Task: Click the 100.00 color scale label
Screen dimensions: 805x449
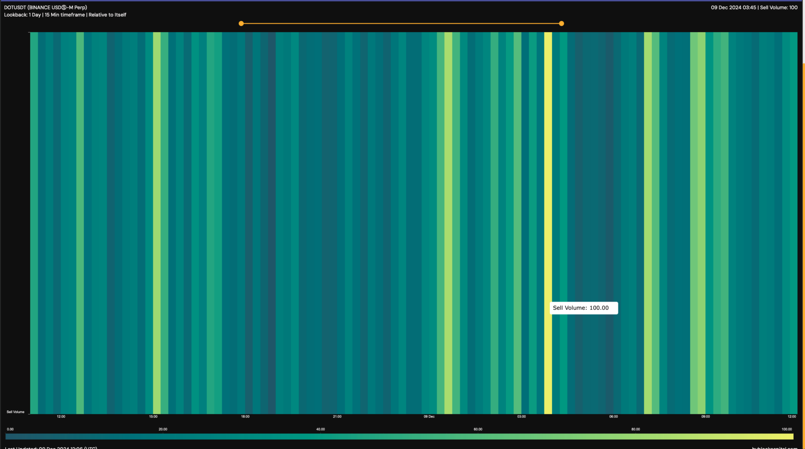Action: (x=787, y=429)
